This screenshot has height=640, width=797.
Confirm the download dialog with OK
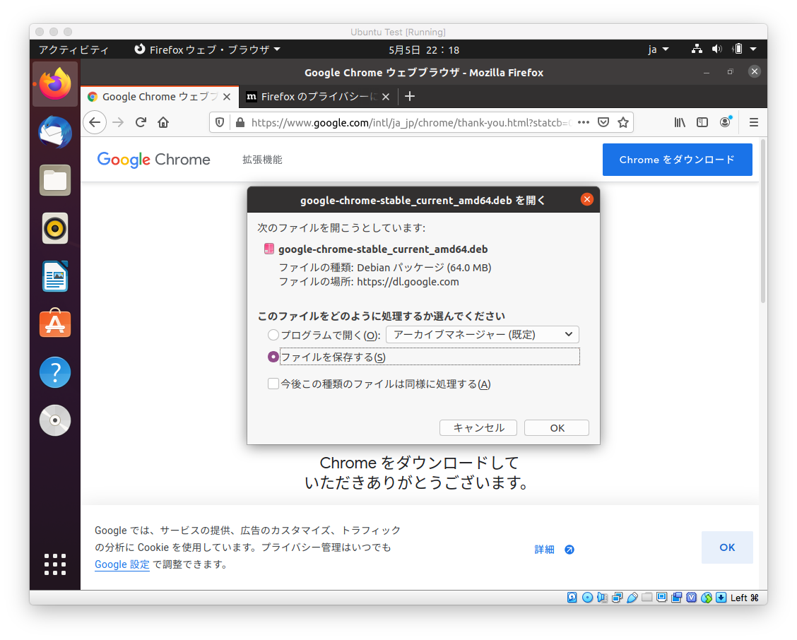[557, 427]
